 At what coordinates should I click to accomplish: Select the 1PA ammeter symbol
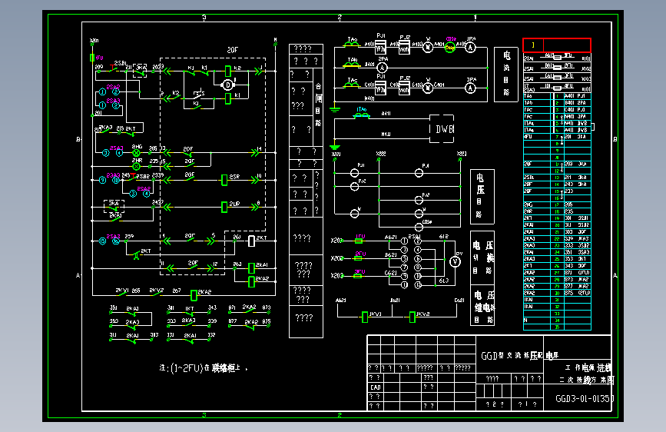pos(470,48)
